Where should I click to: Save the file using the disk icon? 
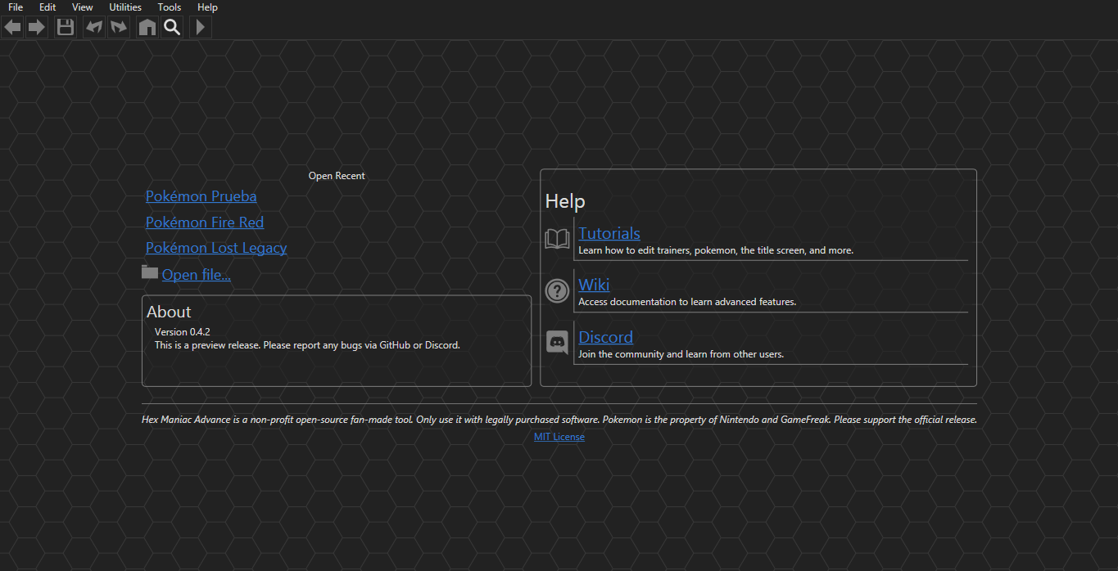[65, 26]
